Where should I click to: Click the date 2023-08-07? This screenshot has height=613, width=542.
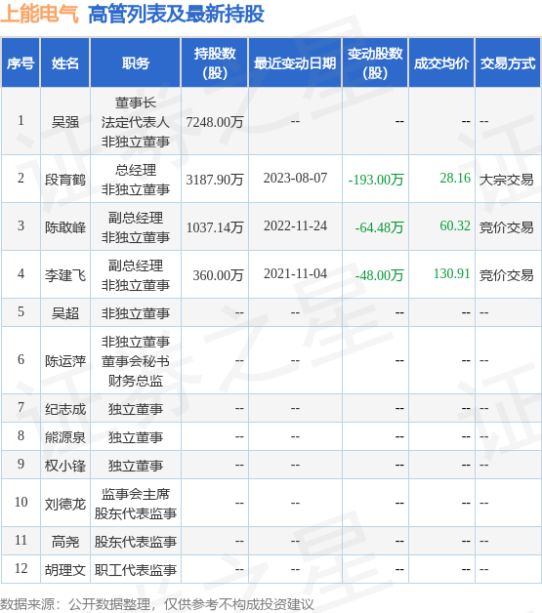click(295, 179)
